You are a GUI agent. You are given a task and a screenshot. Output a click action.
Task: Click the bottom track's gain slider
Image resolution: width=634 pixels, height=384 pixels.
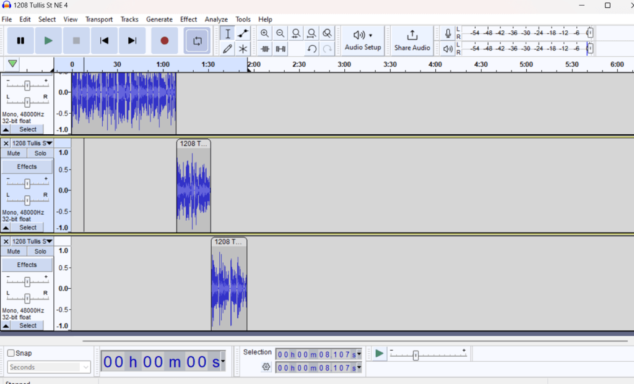[x=27, y=282]
